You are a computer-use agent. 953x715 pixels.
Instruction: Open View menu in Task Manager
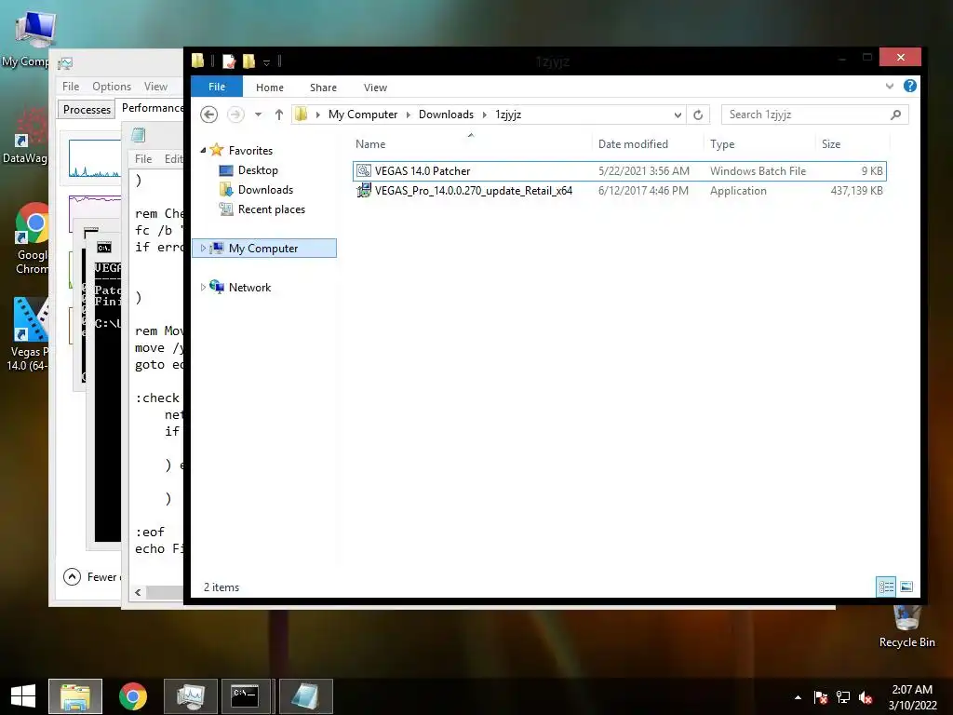click(x=155, y=87)
